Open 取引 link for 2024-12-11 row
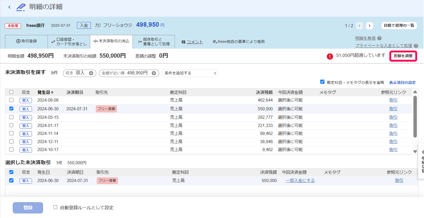Screen dimensions: 424x218 pyautogui.click(x=393, y=142)
